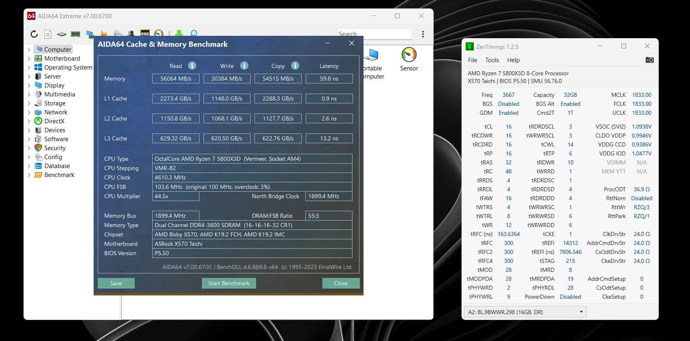Click the info icon beside Read

pos(192,66)
